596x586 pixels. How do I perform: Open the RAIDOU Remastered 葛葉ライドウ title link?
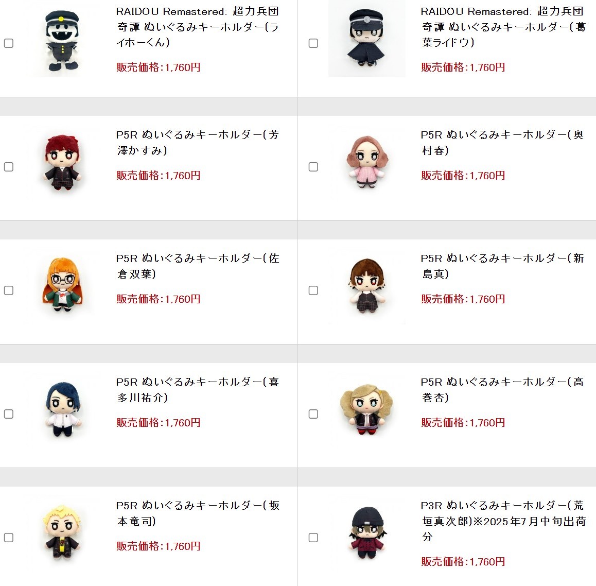503,27
